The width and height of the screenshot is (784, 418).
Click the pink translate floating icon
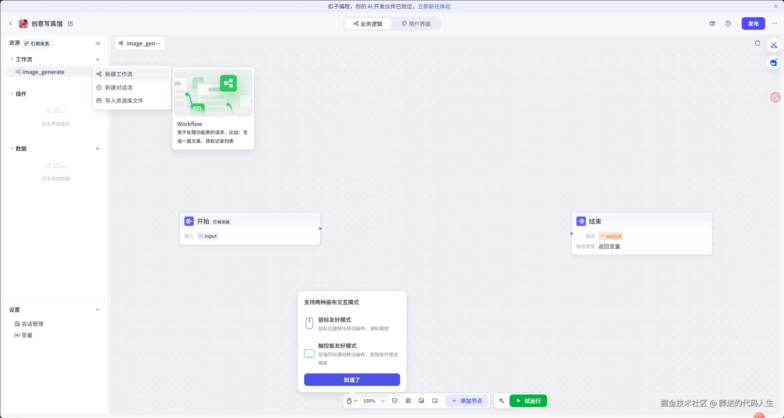(775, 97)
